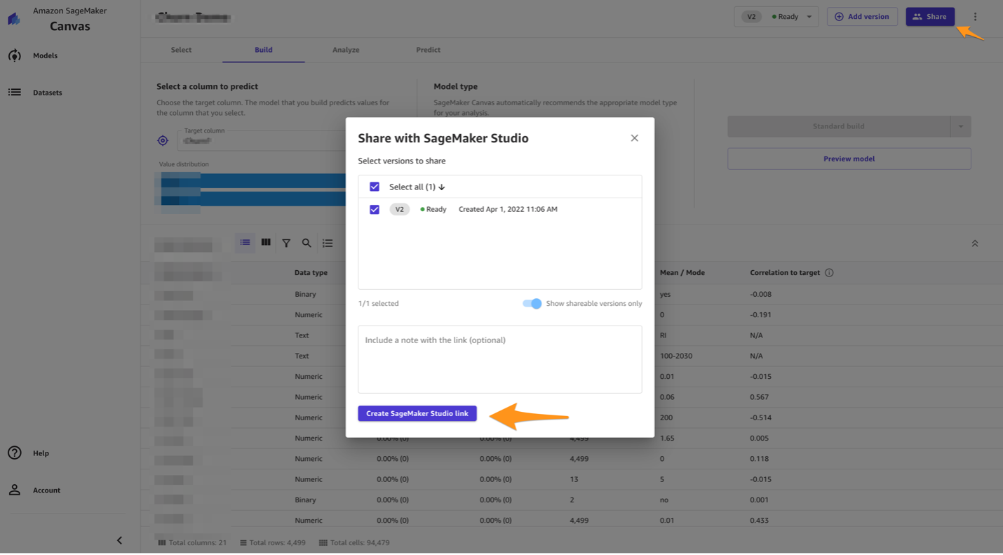The width and height of the screenshot is (1003, 555).
Task: Click the Standard build button
Action: tap(839, 127)
